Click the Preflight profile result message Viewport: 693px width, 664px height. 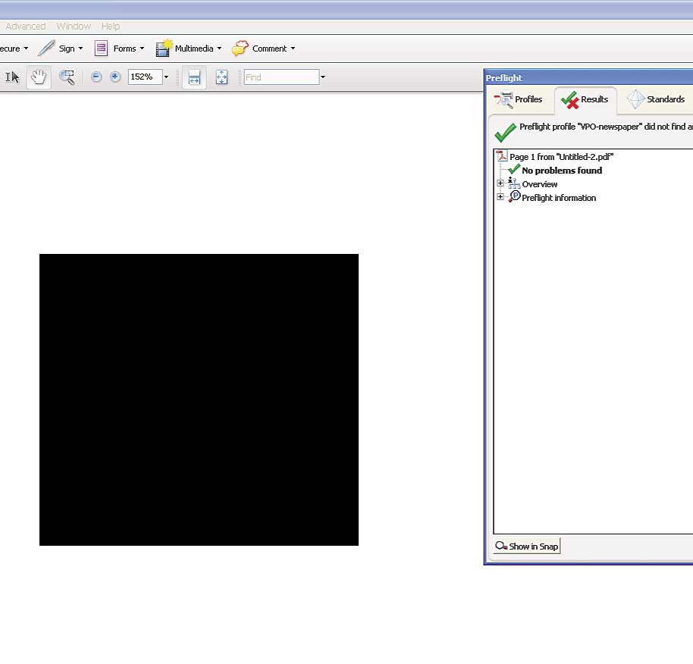click(606, 127)
